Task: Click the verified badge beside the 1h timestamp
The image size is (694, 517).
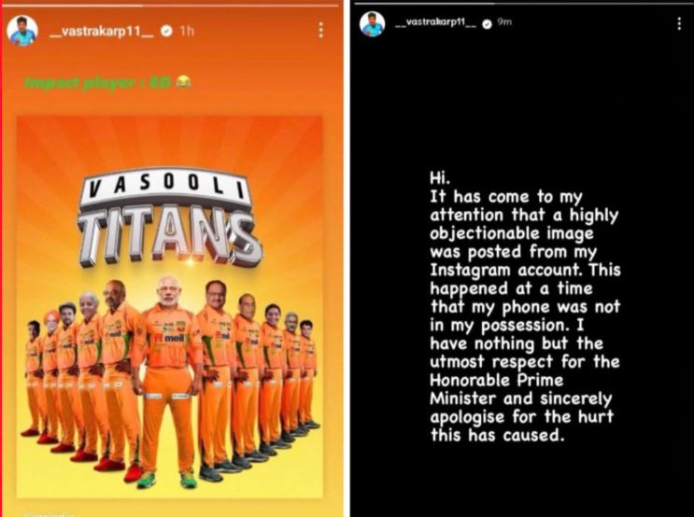Action: click(166, 31)
